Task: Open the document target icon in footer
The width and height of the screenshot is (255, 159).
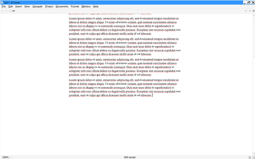Action: click(x=250, y=158)
